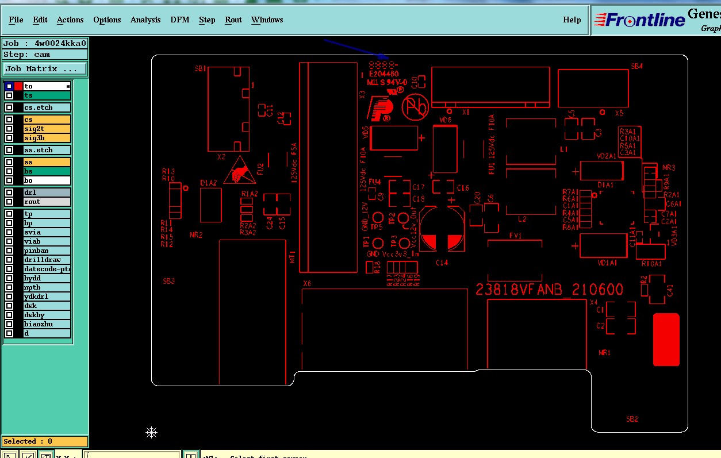Open the DFM menu
The width and height of the screenshot is (721, 458).
pos(180,20)
